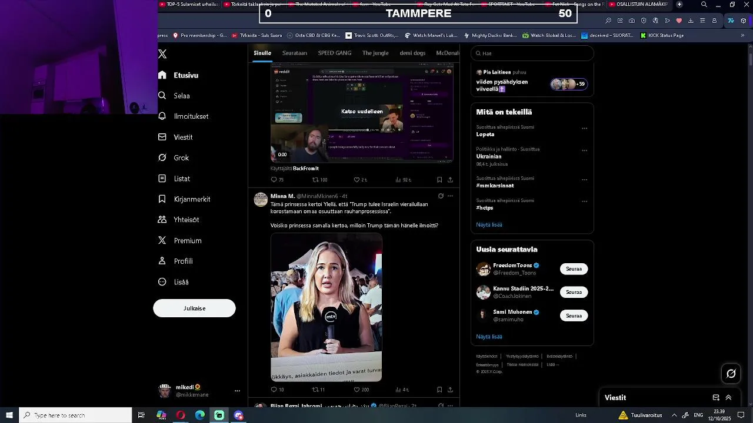Share the video post
This screenshot has width=753, height=423.
[x=450, y=180]
